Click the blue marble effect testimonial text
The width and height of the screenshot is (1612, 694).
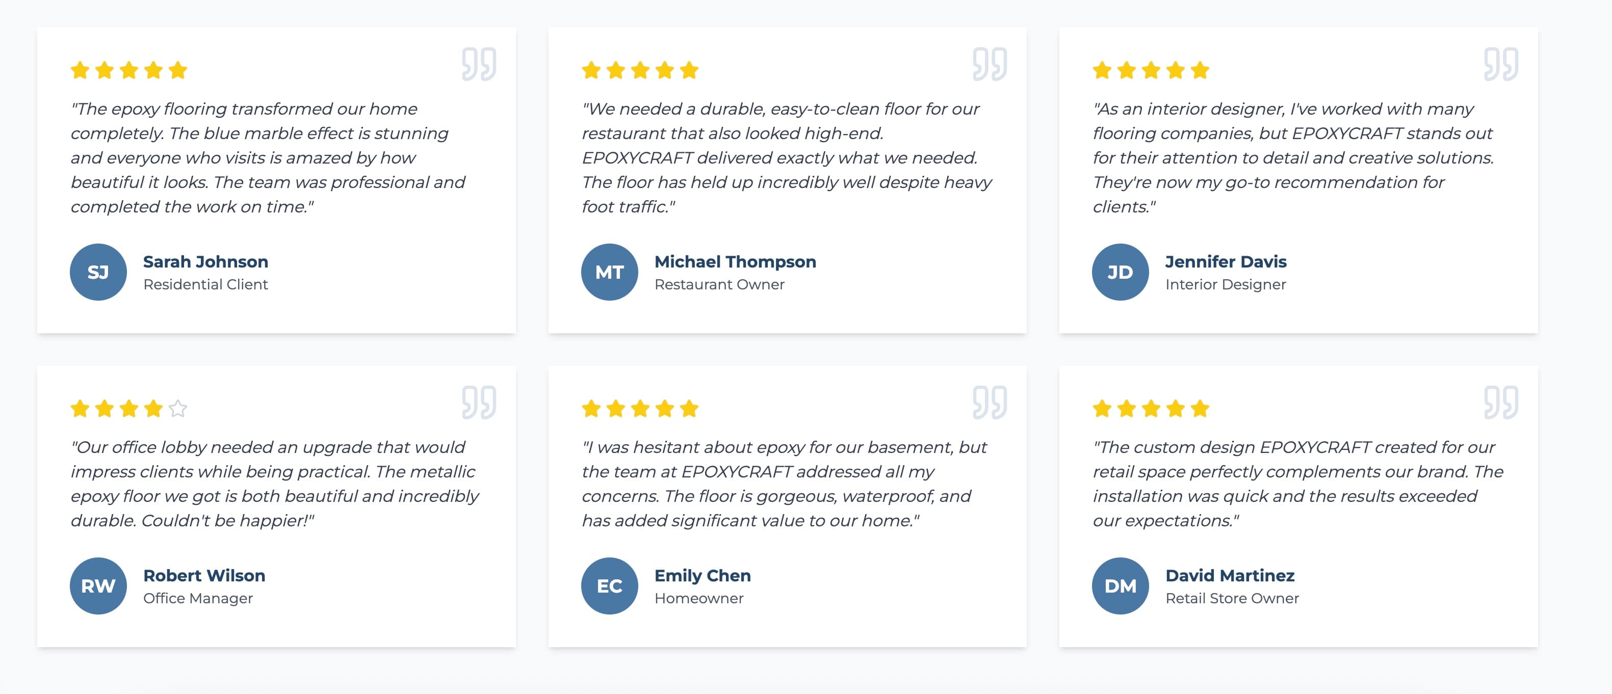coord(268,157)
